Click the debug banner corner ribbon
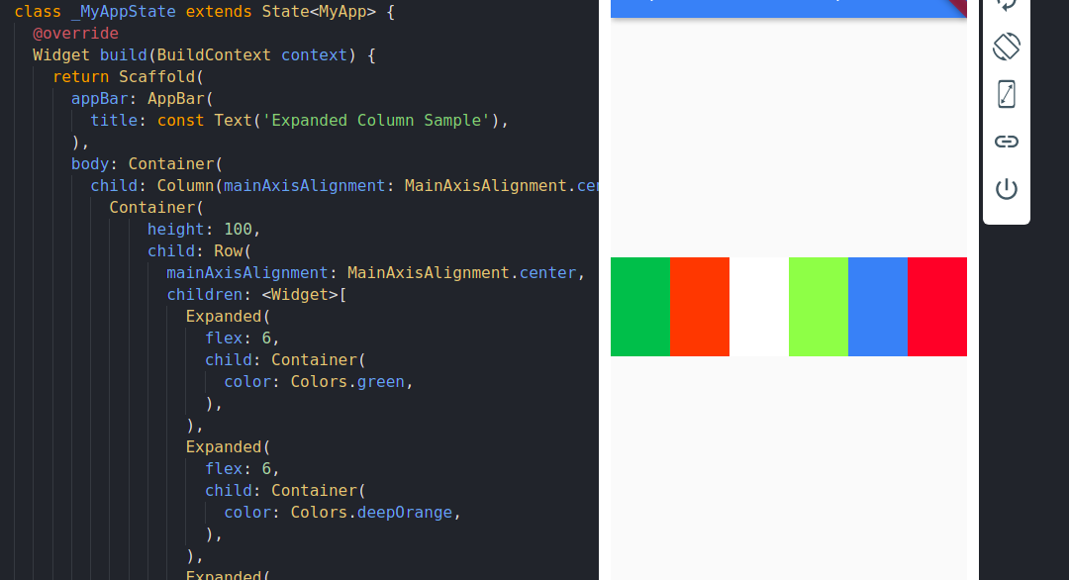Screen dimensions: 1069x580 click(x=958, y=7)
